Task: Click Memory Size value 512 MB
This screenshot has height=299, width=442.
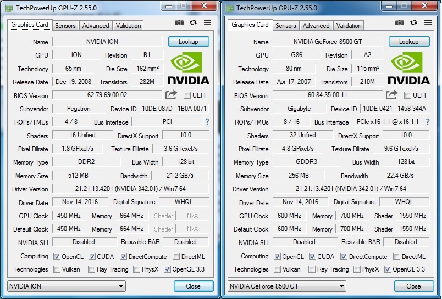Action: pos(78,176)
